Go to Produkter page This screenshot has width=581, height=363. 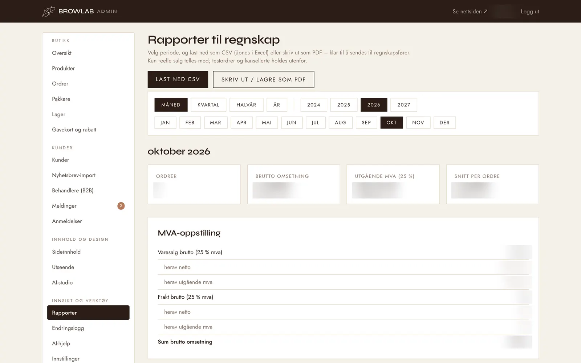tap(88, 68)
